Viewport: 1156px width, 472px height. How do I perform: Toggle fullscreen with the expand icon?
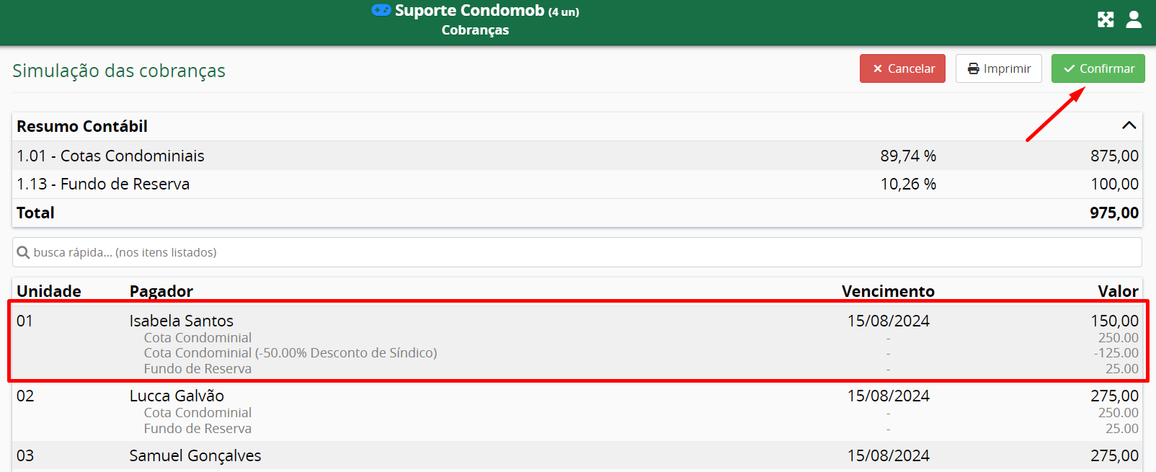click(x=1106, y=19)
